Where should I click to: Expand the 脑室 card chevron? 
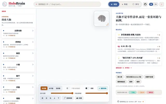(33, 53)
